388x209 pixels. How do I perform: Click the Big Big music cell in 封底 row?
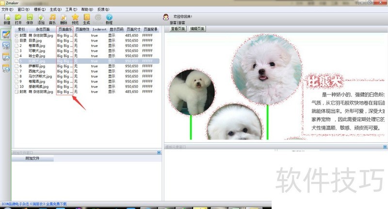[65, 92]
